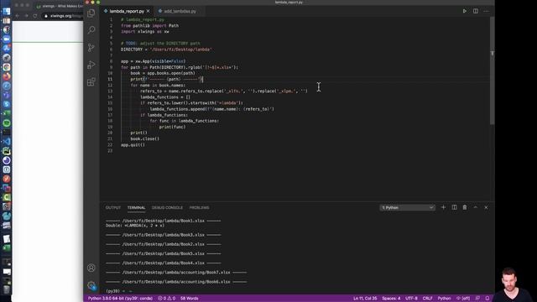This screenshot has width=537, height=302.
Task: Open Safari from the dock
Action: (x=7, y=86)
